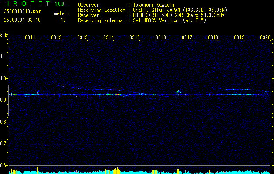Click the 0318 time marker
This screenshot has width=274, height=174.
pos(213,37)
